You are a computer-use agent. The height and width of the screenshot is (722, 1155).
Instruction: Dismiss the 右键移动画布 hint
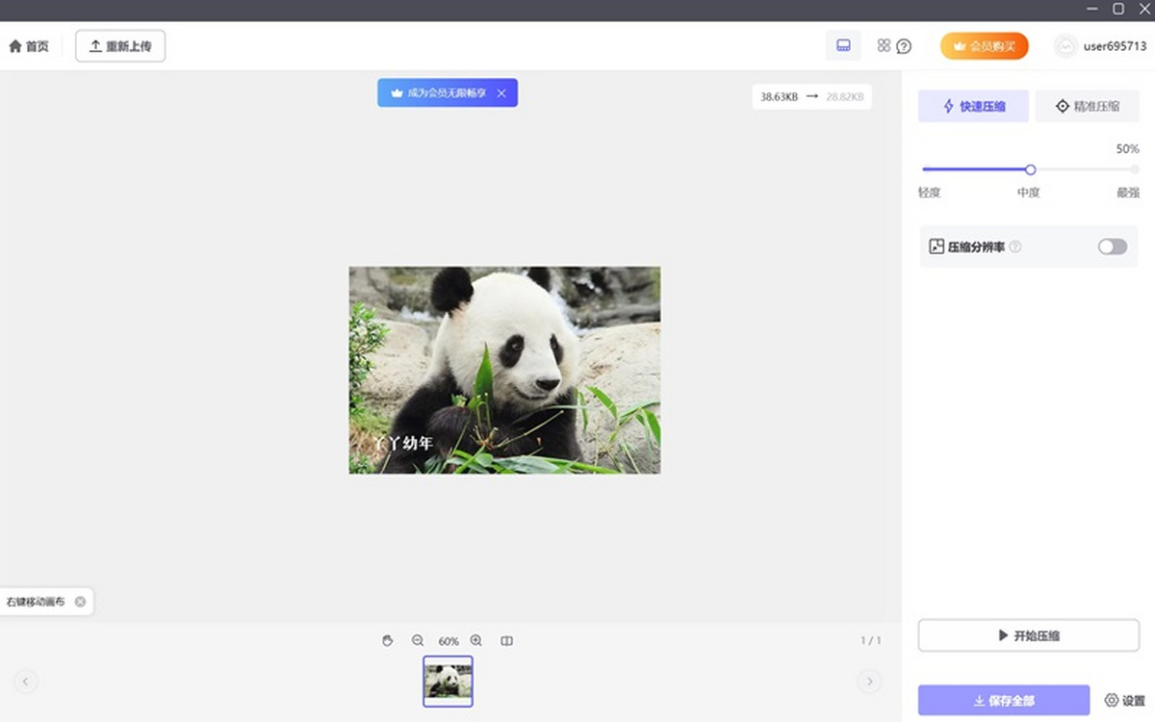pyautogui.click(x=80, y=602)
